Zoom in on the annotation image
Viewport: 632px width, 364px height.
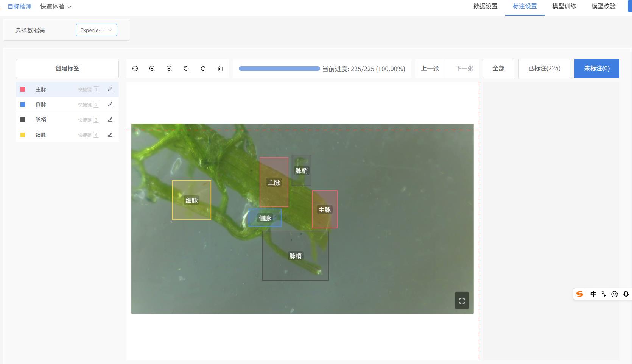tap(152, 69)
